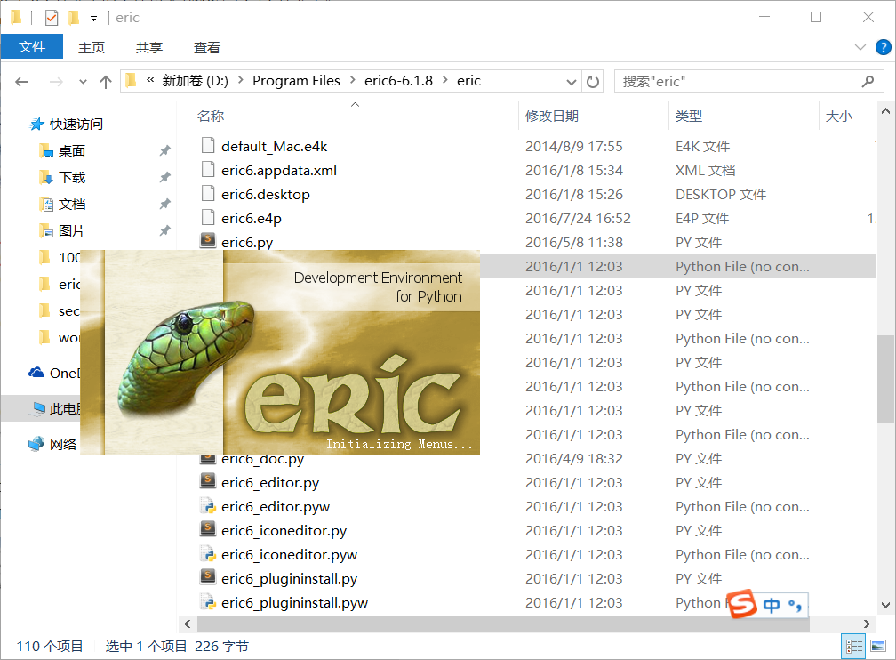Image resolution: width=896 pixels, height=660 pixels.
Task: Click the eric6_editor.pyw Python icon
Action: (208, 505)
